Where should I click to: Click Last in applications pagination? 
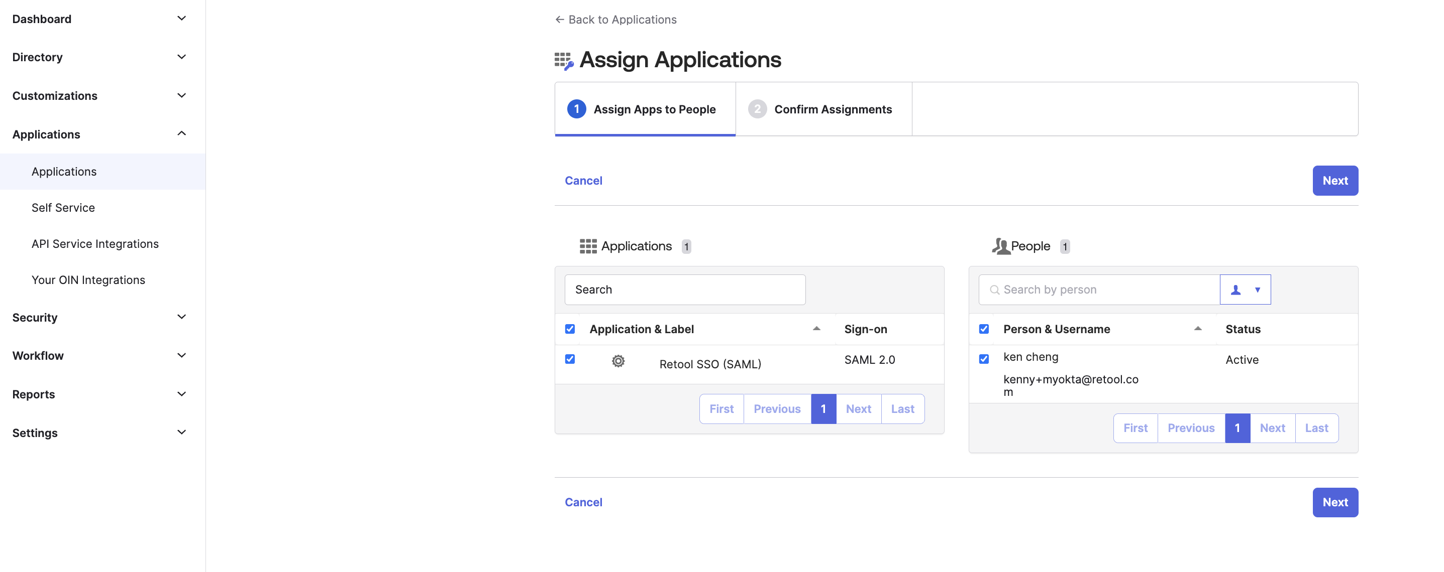(902, 408)
